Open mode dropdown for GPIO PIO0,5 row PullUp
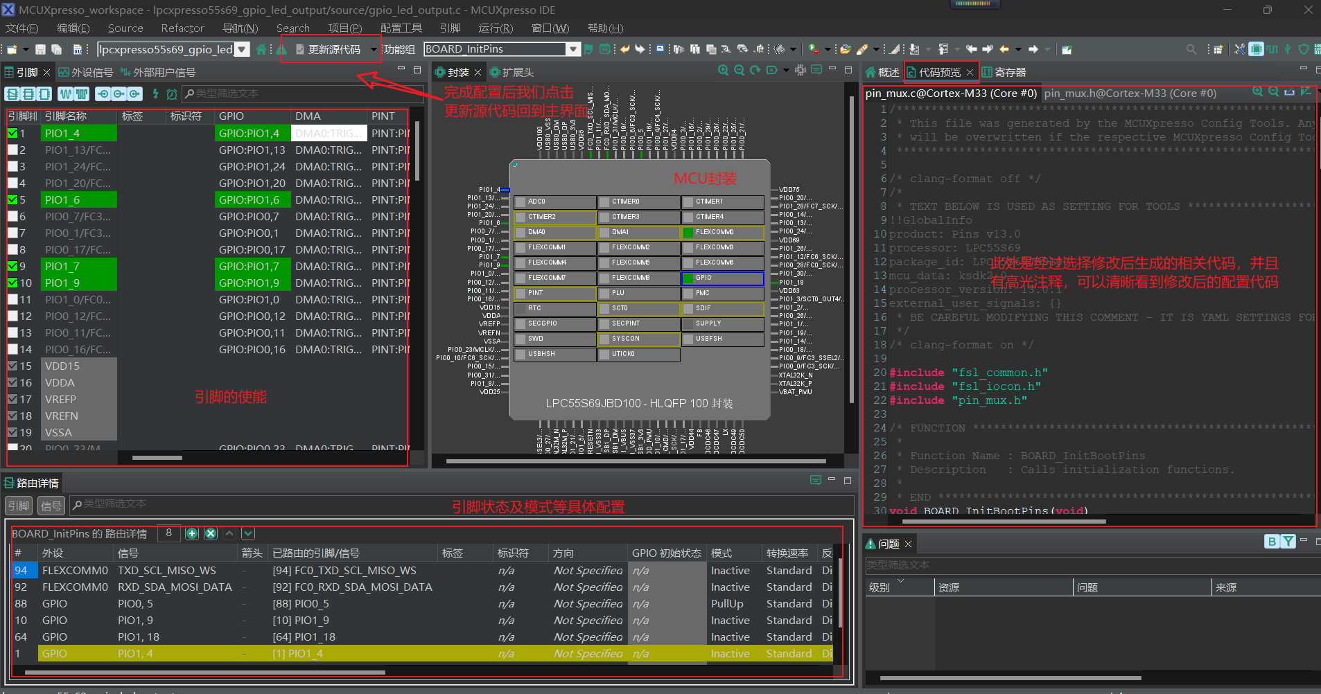The width and height of the screenshot is (1321, 694). 734,603
